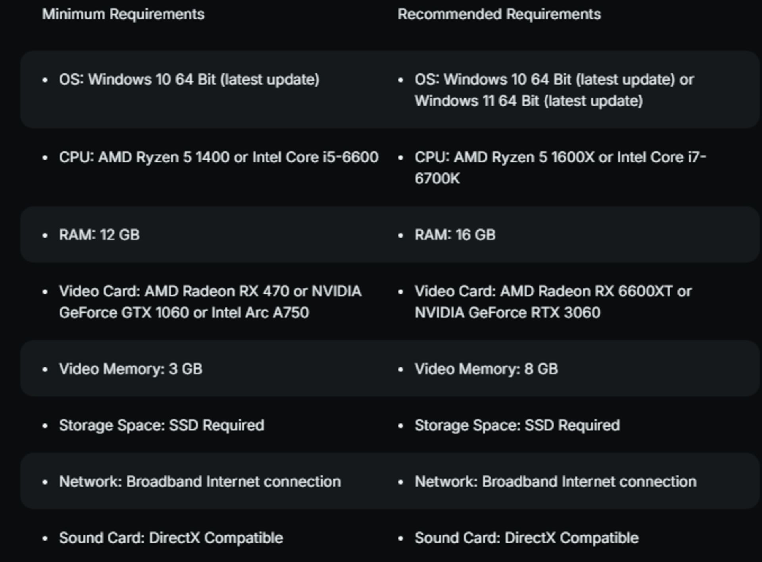The width and height of the screenshot is (762, 562).
Task: Click minimum Storage Space SSD Required item
Action: tap(162, 425)
